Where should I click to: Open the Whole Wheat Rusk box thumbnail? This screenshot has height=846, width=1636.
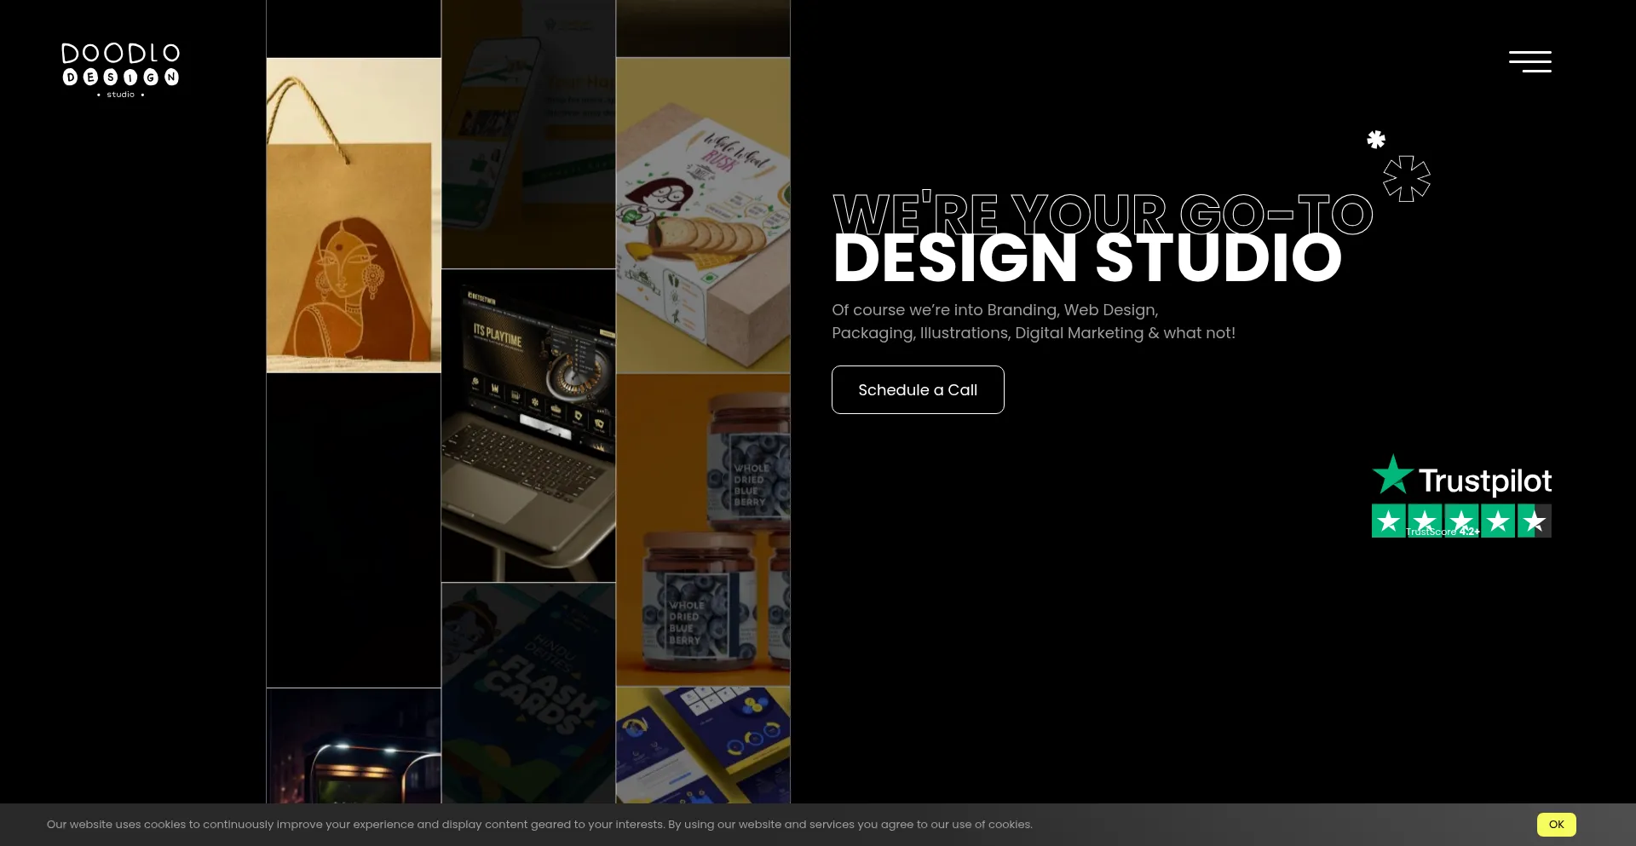click(x=703, y=216)
